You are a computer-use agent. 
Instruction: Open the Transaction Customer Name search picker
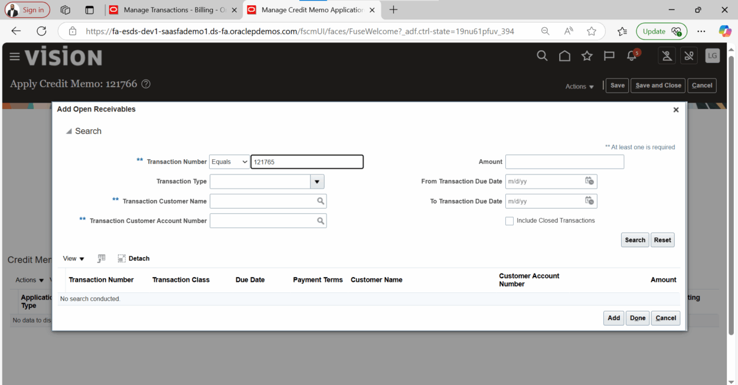(321, 201)
